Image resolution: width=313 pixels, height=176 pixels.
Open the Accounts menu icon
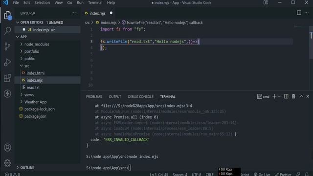[7, 148]
